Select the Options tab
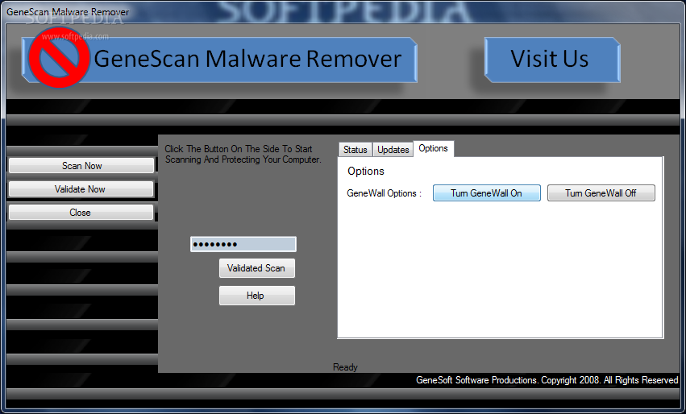The height and width of the screenshot is (414, 686). pos(433,149)
